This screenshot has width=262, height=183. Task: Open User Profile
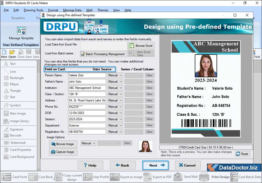(x=96, y=177)
